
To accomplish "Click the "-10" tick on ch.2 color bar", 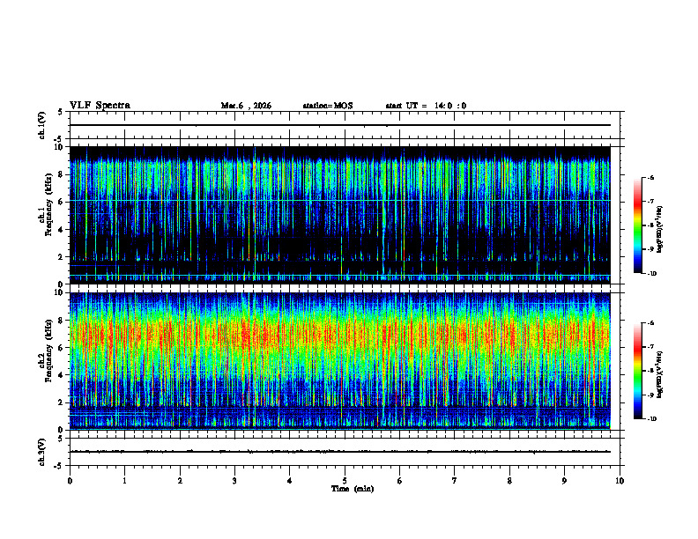I will [x=651, y=419].
